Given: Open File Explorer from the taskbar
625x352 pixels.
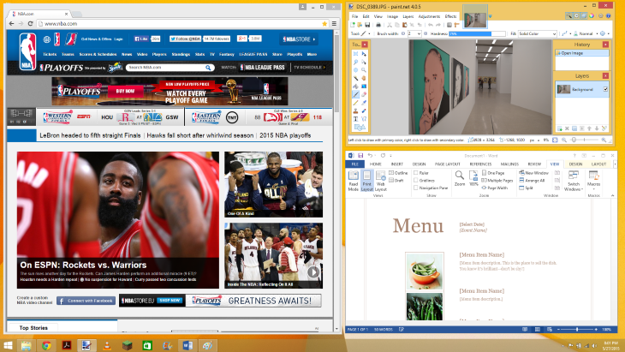Looking at the screenshot, I should (27, 345).
